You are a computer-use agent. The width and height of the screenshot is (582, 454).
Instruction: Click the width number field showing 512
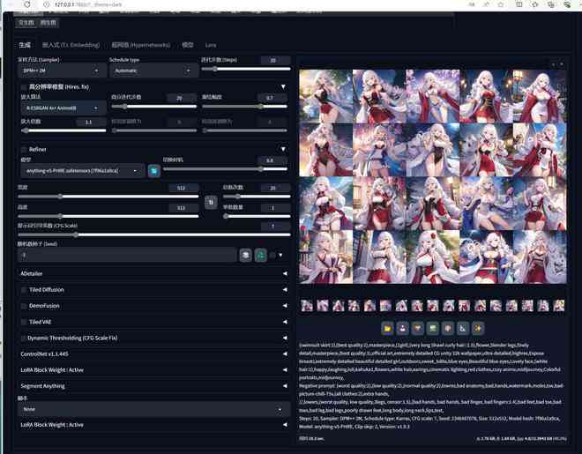point(183,188)
